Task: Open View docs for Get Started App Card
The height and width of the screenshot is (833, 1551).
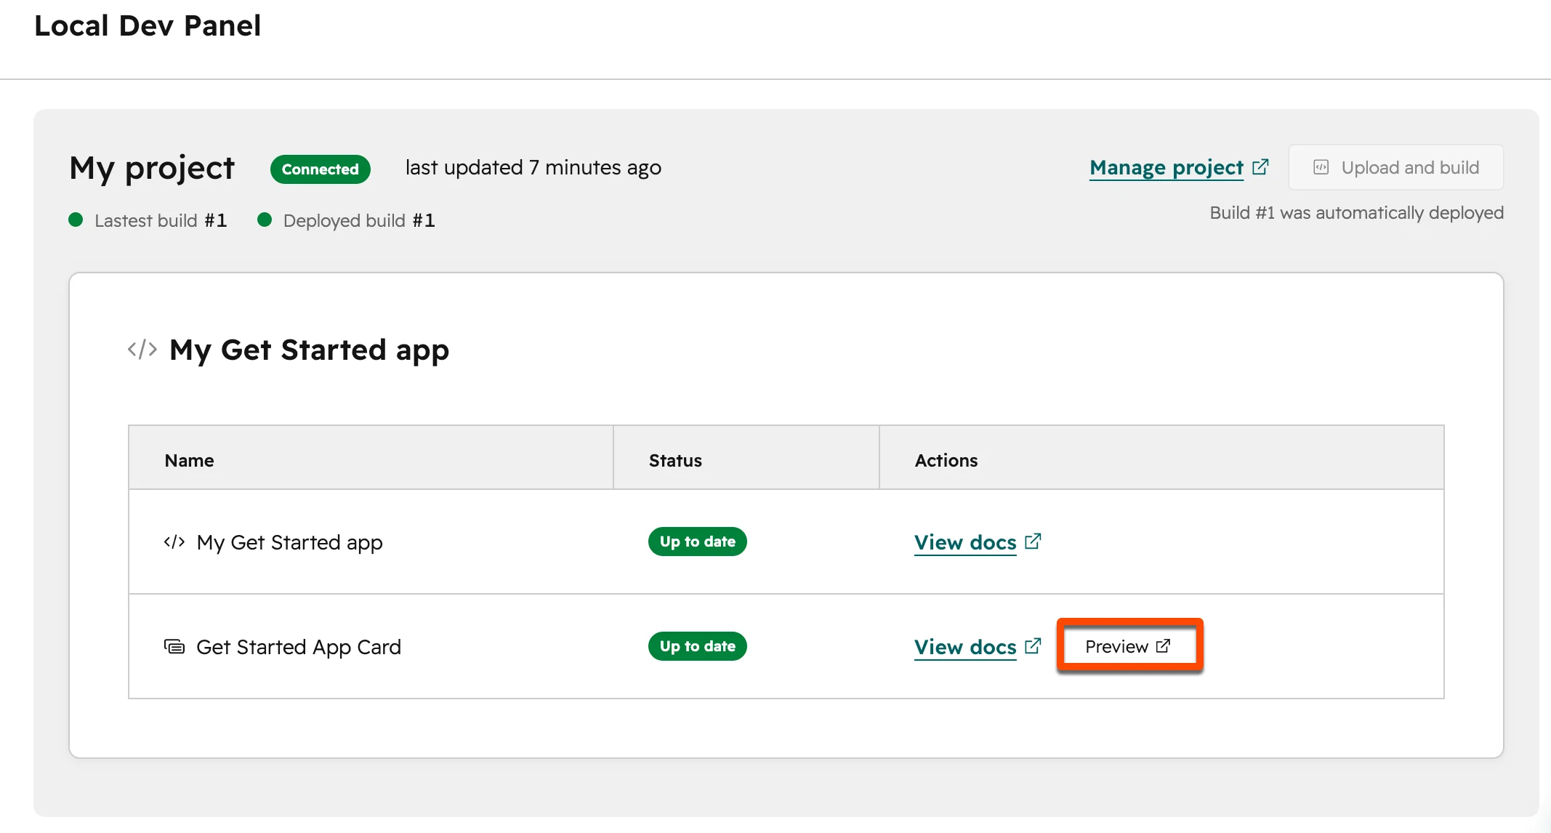Action: [965, 648]
